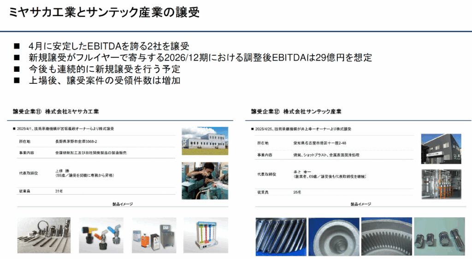The height and width of the screenshot is (259, 472).
Task: Click the address '愛知県名古屋市港区十一屋2-48'
Action: click(320, 144)
